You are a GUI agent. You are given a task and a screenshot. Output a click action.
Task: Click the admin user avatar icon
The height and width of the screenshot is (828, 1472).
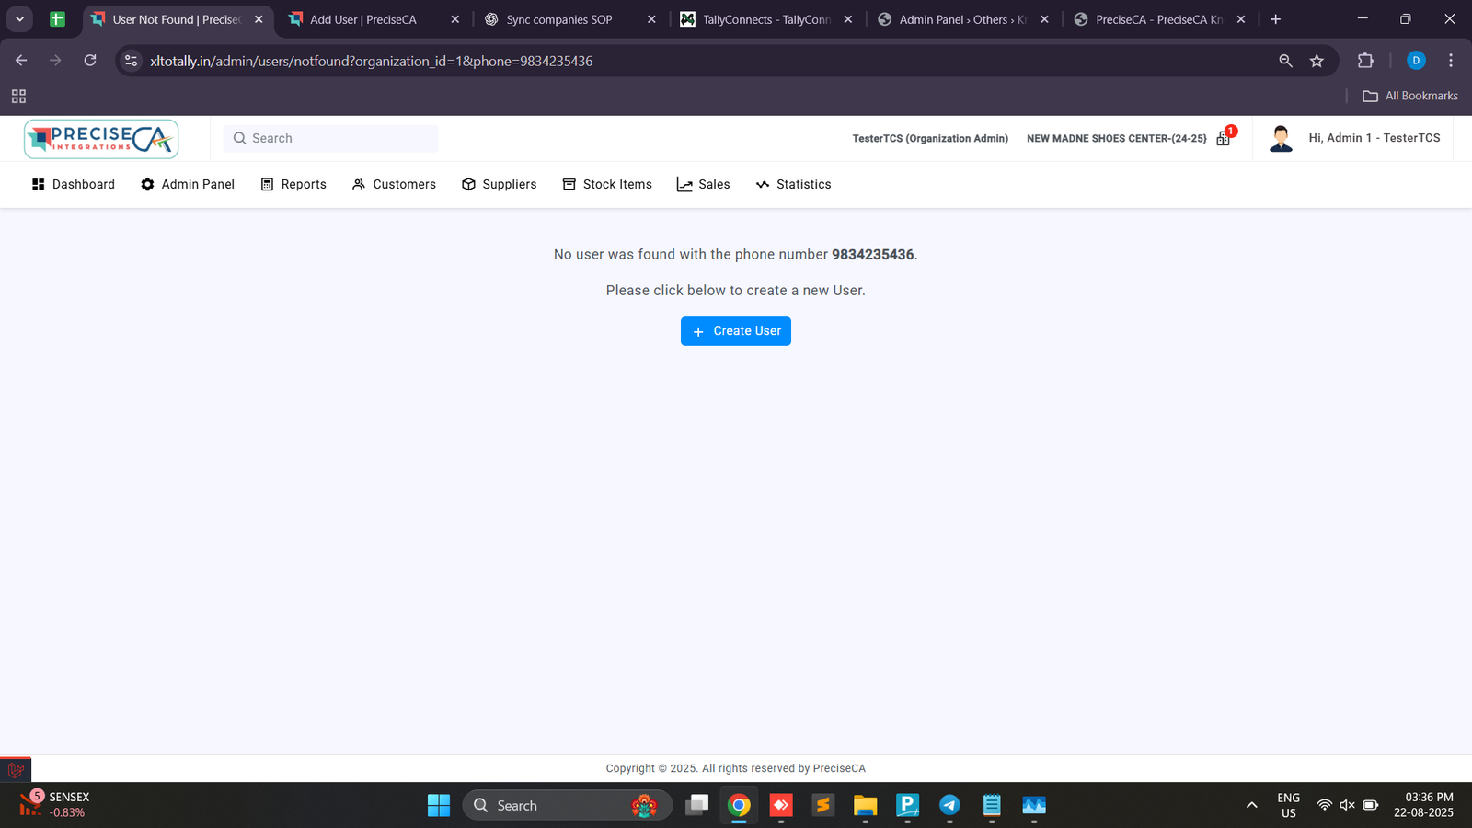[1281, 139]
